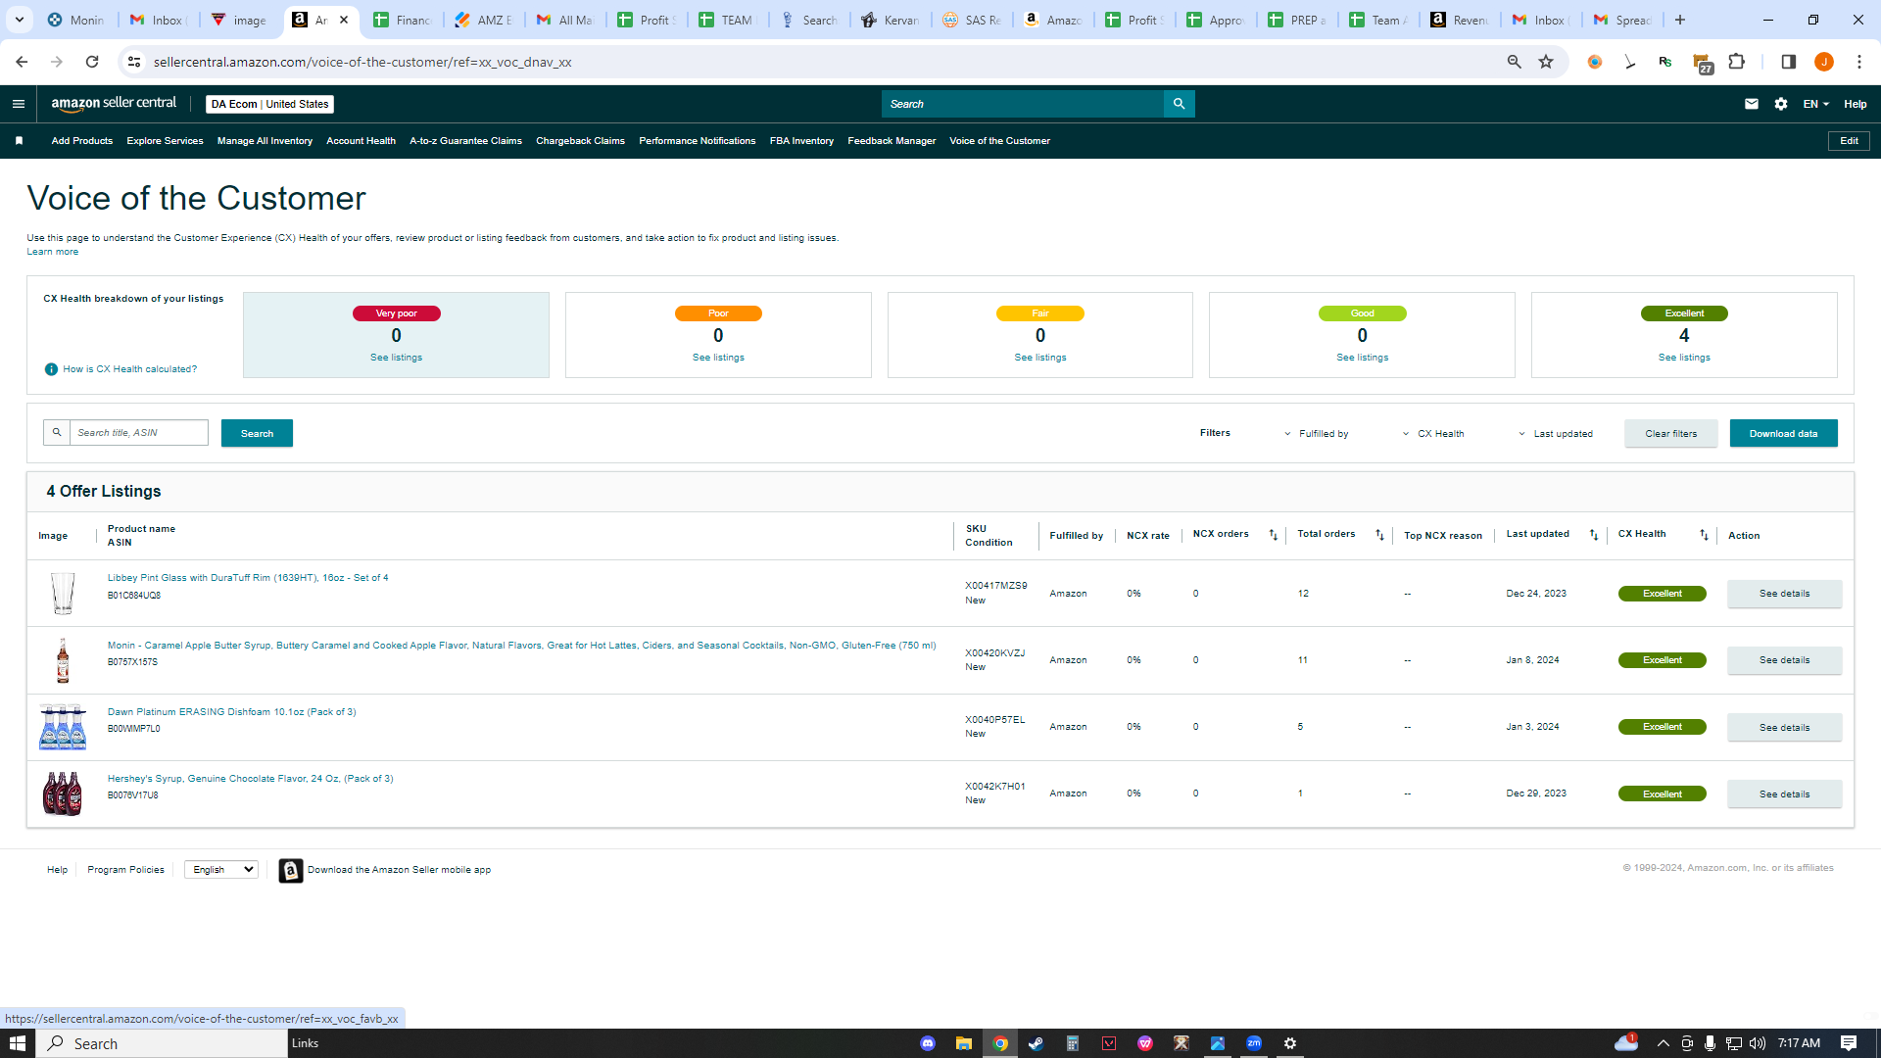Go to FBA Inventory menu item

point(801,141)
